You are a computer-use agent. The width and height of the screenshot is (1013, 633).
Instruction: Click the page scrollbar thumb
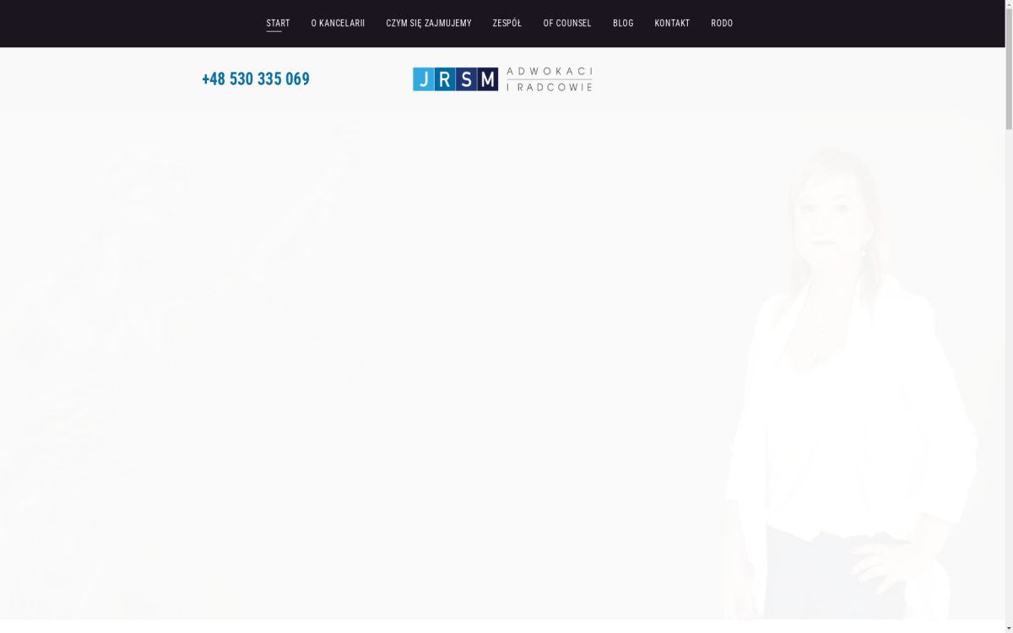[x=1009, y=68]
